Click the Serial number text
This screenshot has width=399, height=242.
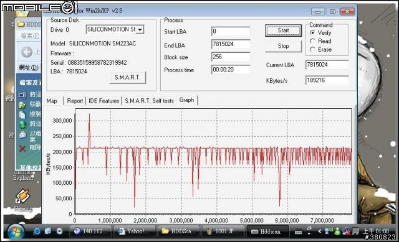click(89, 62)
